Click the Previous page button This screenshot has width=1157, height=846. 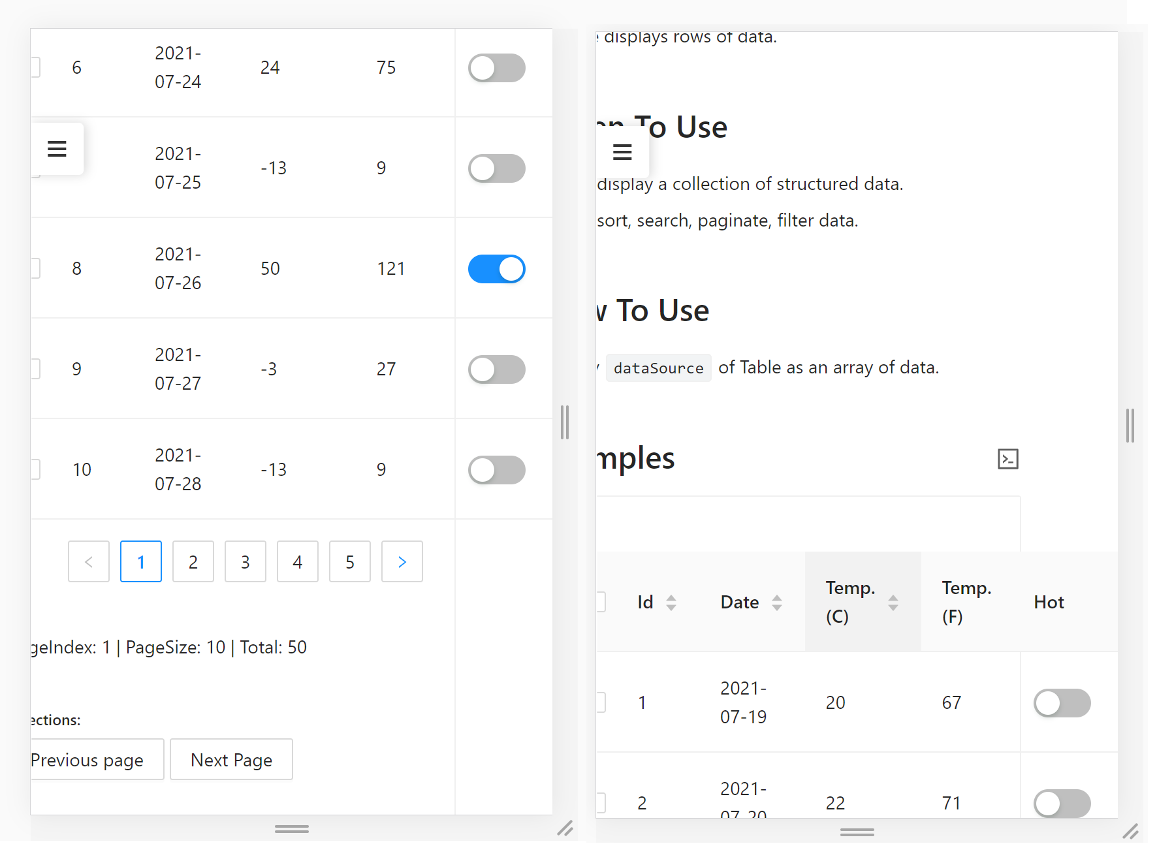coord(97,759)
